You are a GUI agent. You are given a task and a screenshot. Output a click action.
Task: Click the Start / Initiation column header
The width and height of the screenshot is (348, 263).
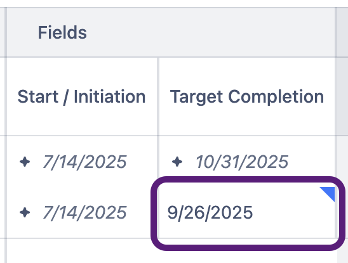tap(81, 97)
